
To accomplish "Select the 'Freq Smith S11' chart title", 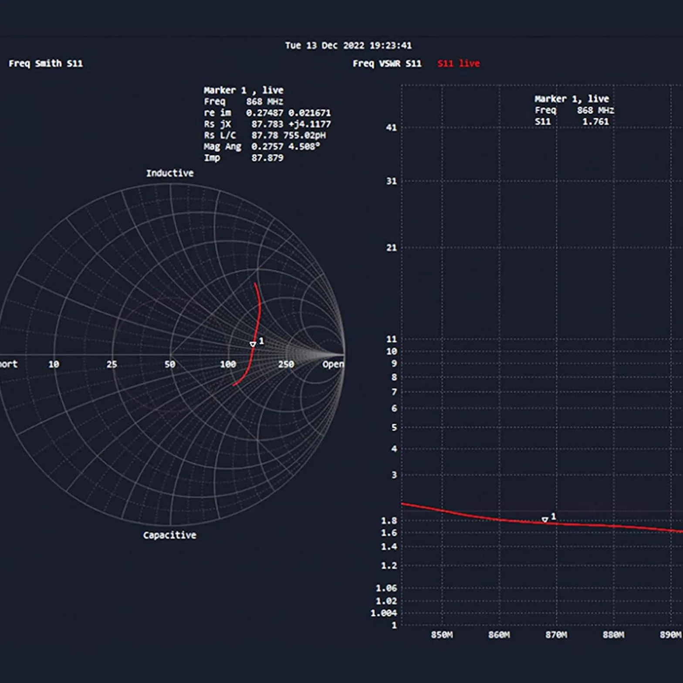I will 46,64.
